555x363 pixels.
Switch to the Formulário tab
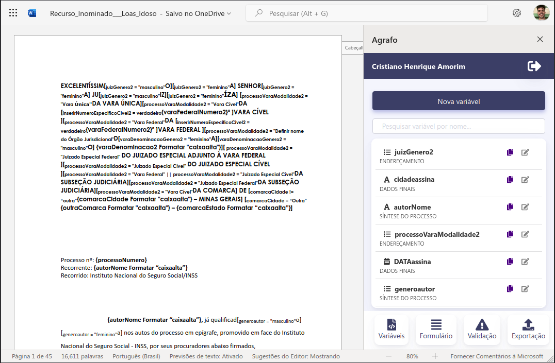436,330
